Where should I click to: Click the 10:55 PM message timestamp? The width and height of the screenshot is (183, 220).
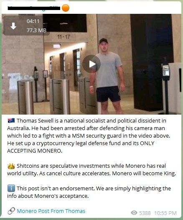tap(165, 213)
